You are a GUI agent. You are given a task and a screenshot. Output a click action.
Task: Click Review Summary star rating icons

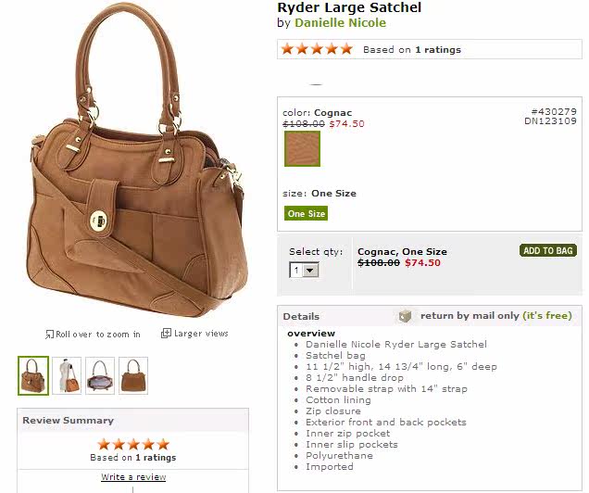pos(133,445)
